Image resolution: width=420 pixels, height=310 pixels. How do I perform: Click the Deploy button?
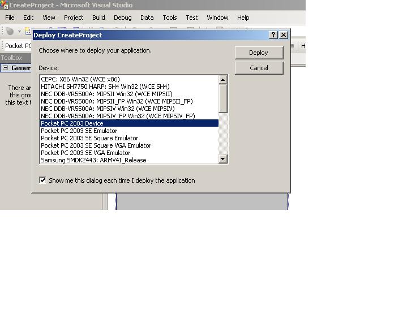click(x=259, y=53)
